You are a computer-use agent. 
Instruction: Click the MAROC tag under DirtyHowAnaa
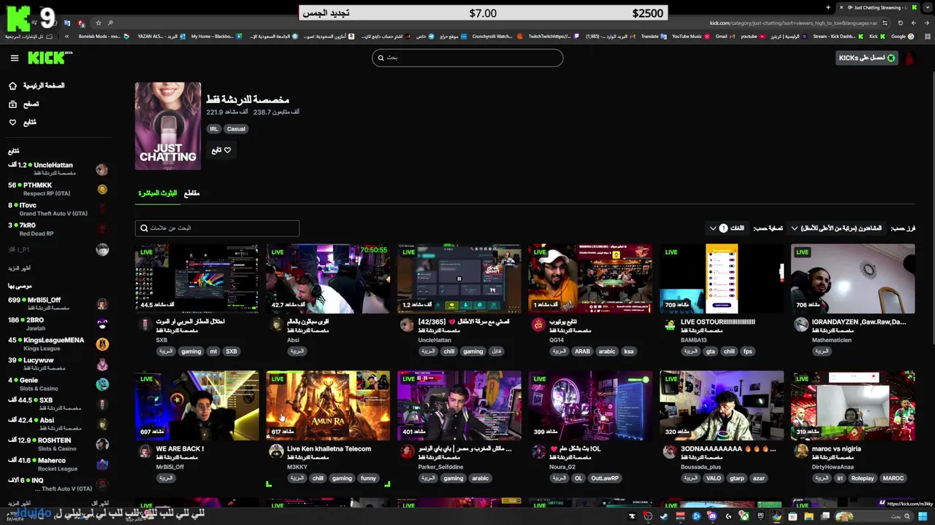pyautogui.click(x=893, y=478)
